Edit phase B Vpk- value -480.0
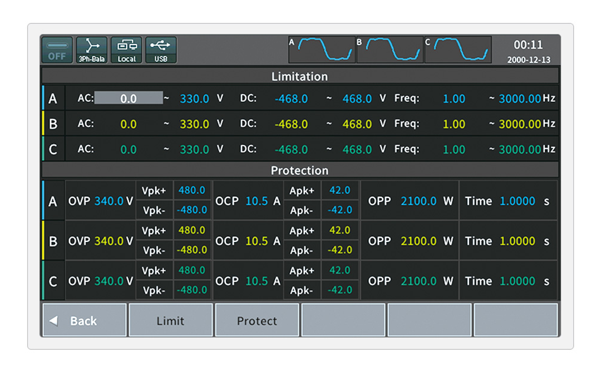Viewport: 597px width, 371px height. (192, 250)
